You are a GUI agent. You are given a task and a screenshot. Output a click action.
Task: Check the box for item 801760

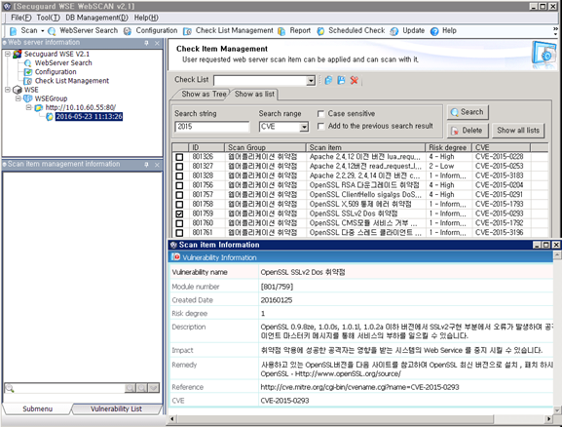tap(179, 223)
